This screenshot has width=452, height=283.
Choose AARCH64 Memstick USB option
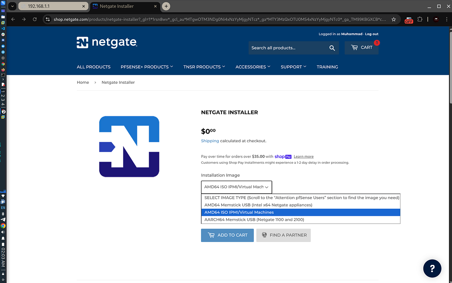tap(301, 220)
